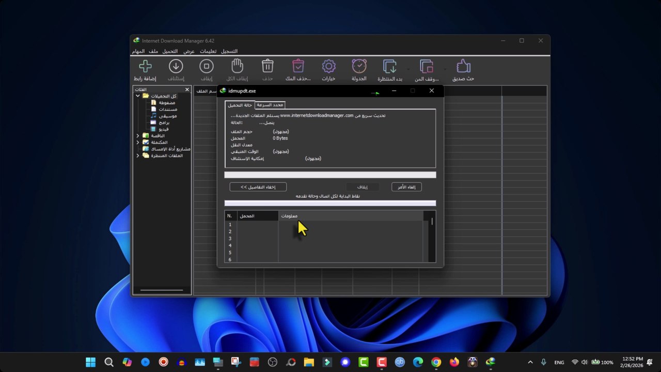This screenshot has width=661, height=372.
Task: Open the Registration (التسجيل) menu
Action: tap(229, 51)
